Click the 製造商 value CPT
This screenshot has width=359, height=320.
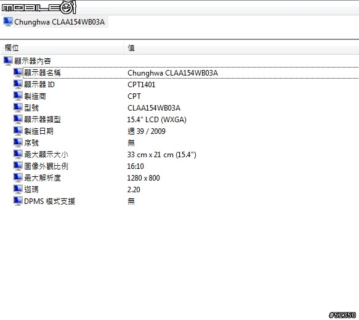134,96
